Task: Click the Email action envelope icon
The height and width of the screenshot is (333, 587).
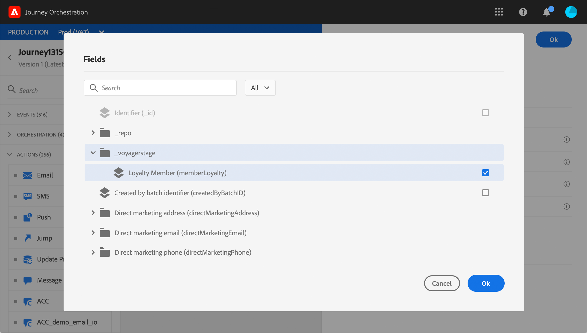Action: [28, 175]
